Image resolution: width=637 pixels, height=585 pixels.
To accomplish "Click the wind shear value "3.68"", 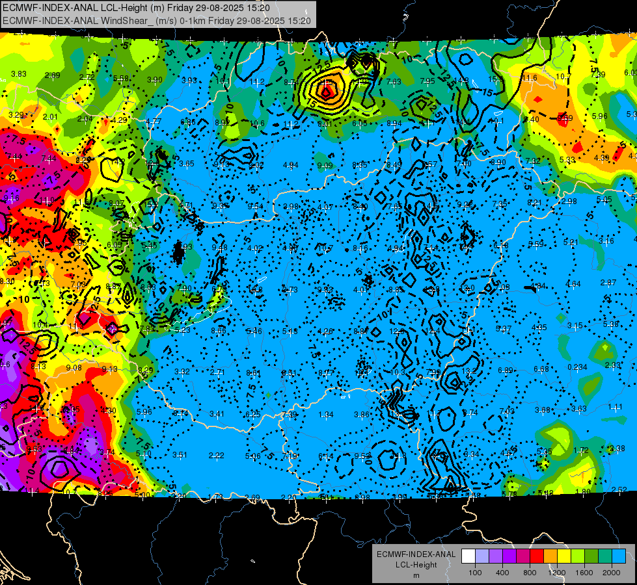I will 543,410.
